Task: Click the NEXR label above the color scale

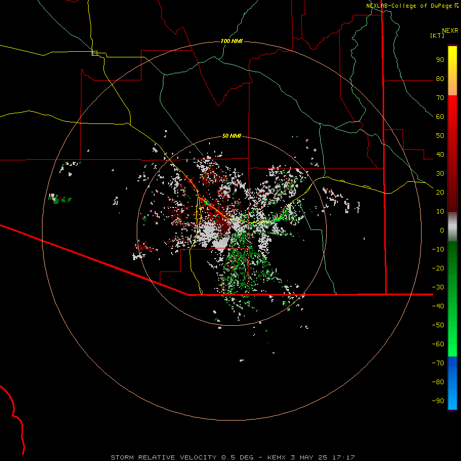Action: (450, 31)
